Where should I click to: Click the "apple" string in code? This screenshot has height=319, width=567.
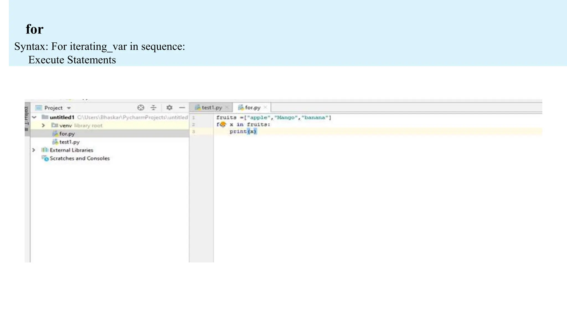point(259,118)
